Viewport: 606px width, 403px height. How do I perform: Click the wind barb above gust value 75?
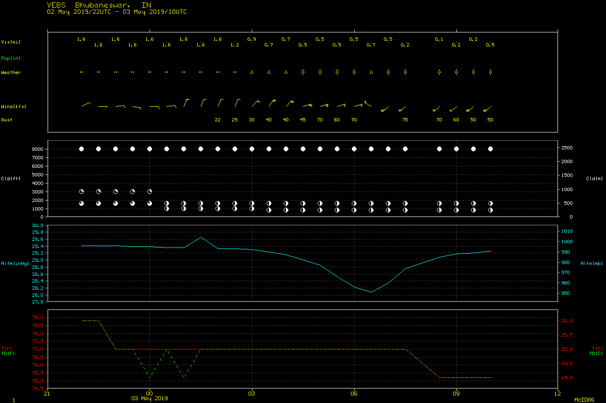click(402, 109)
